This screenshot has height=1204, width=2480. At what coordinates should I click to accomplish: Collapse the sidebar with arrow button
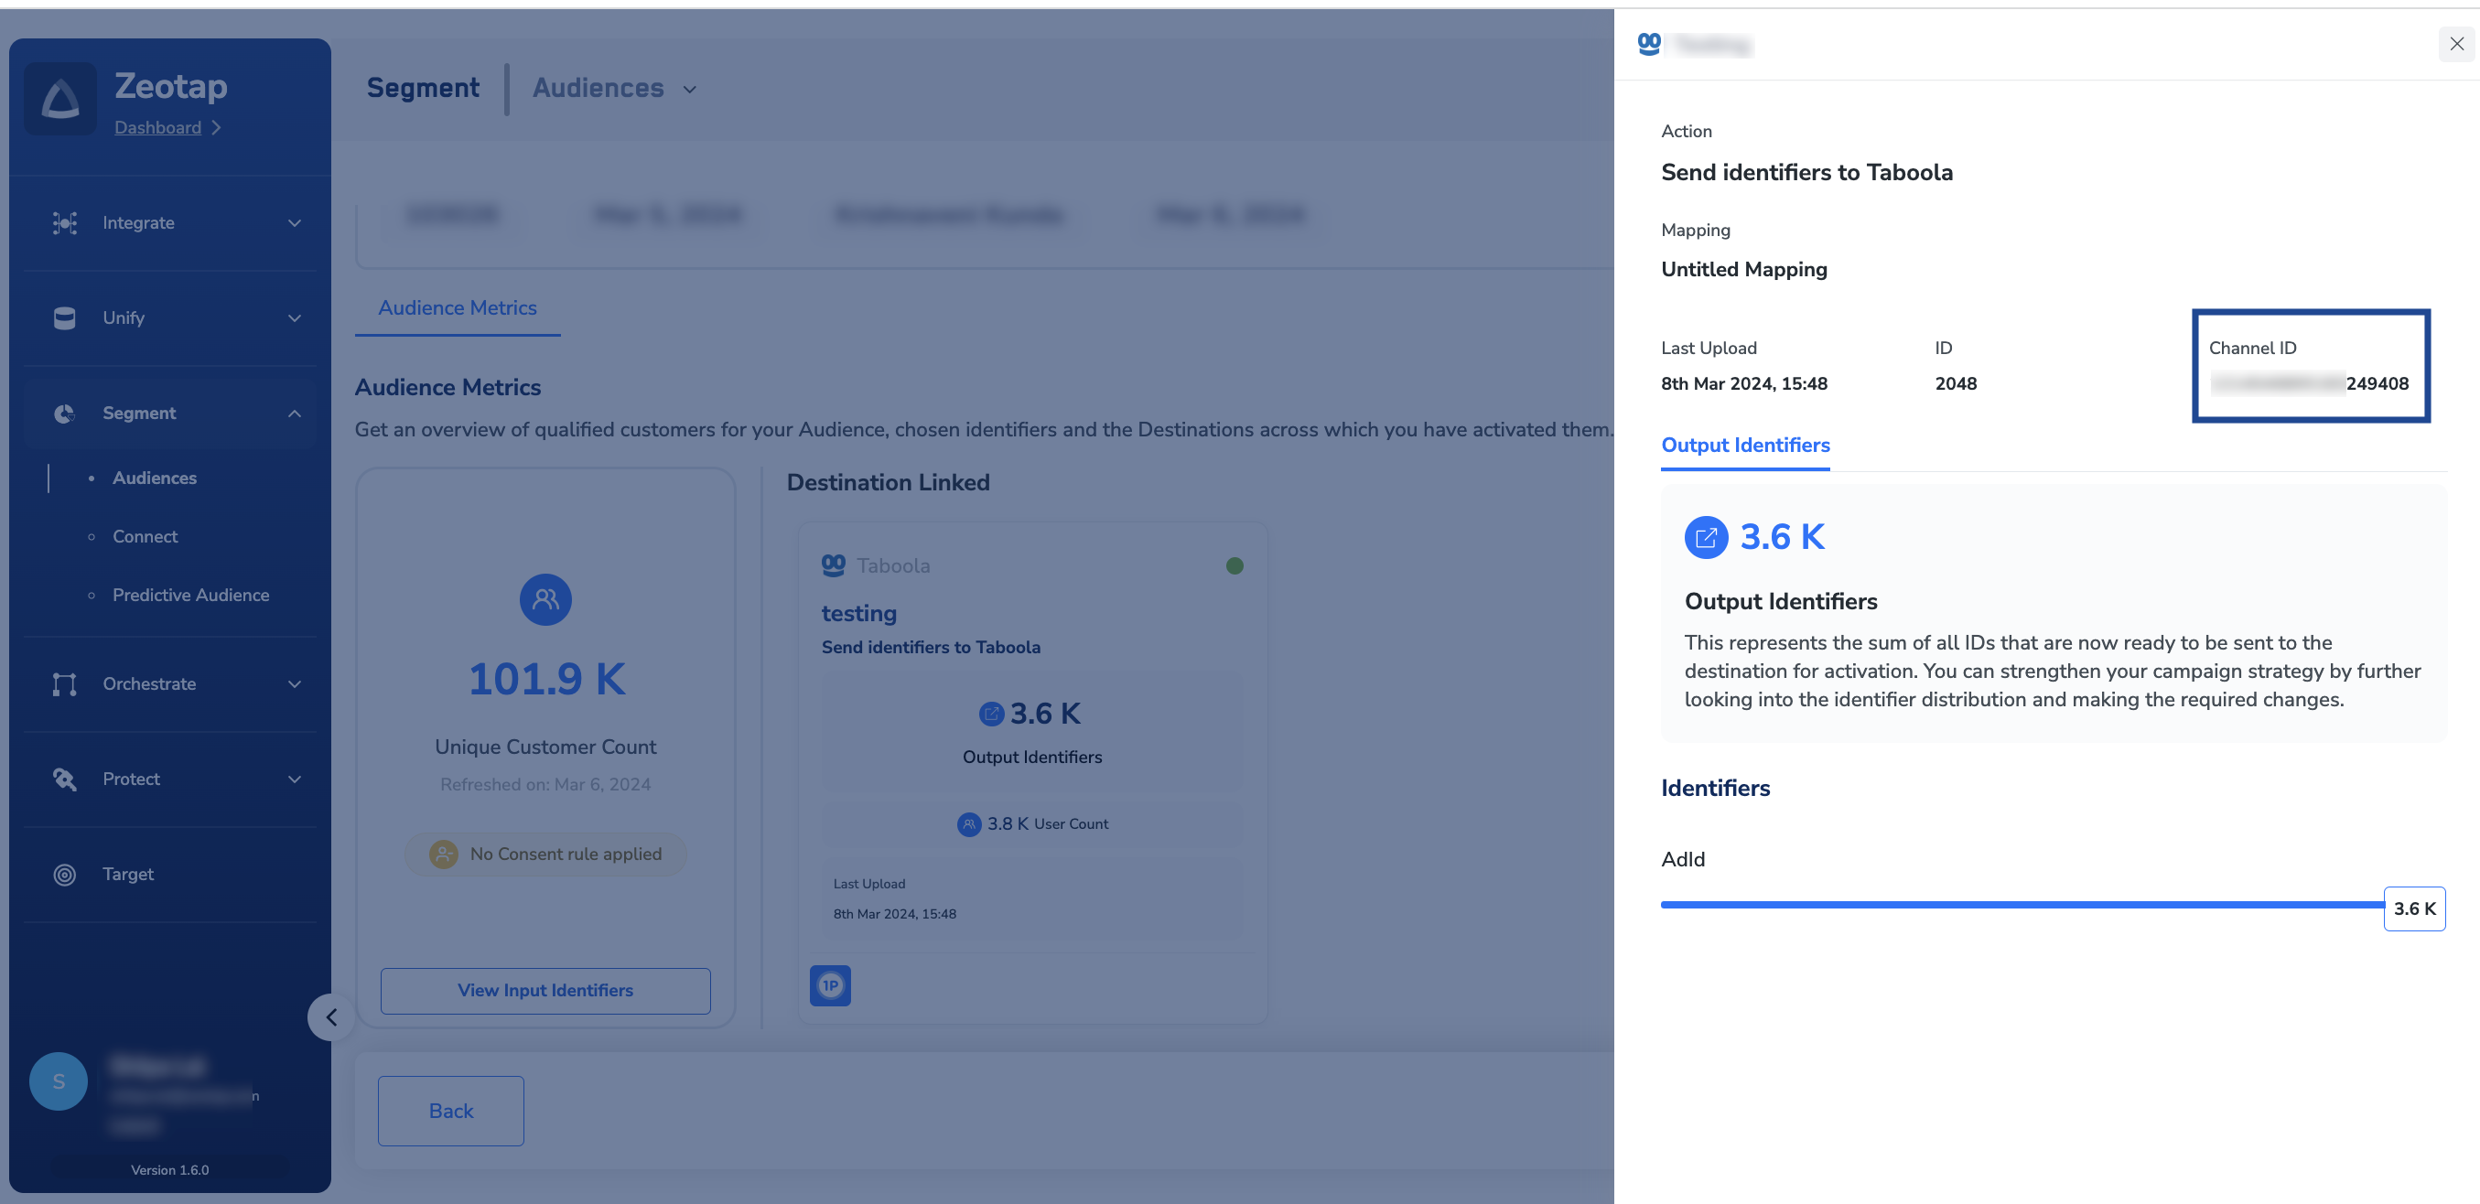coord(331,1017)
